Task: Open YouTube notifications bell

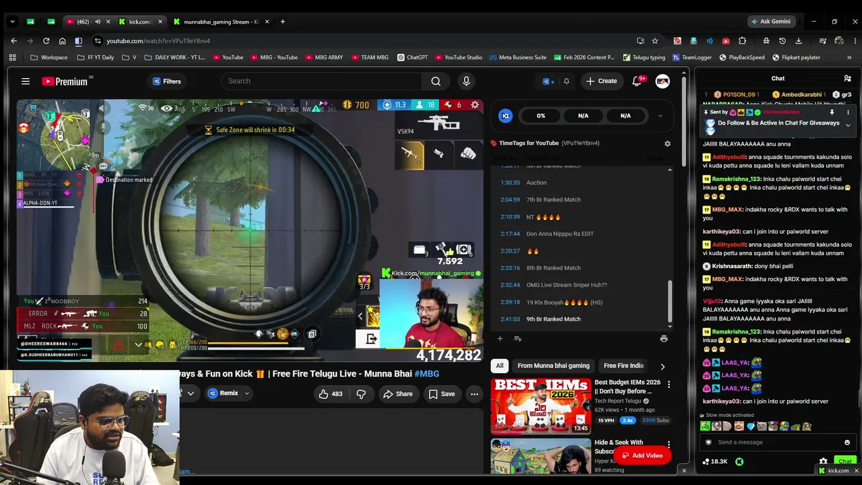Action: (637, 82)
